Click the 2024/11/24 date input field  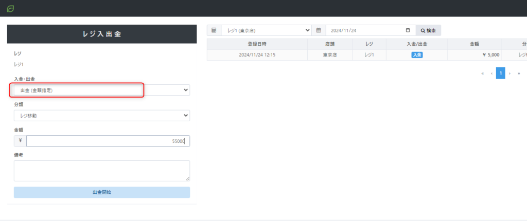click(x=371, y=30)
